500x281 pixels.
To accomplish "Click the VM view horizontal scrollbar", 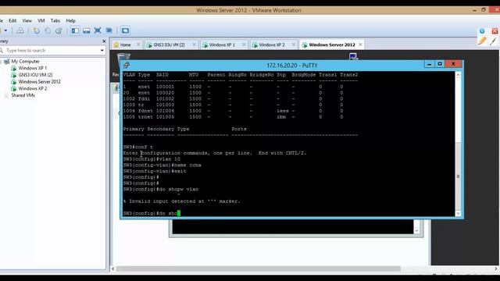I will [x=259, y=269].
